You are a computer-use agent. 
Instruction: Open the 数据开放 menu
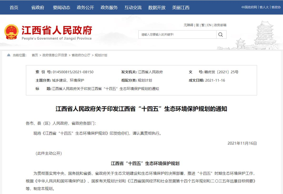tap(157, 8)
